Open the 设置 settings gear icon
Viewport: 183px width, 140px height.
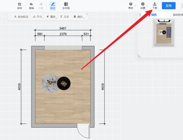point(143,4)
